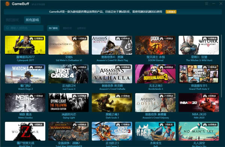Click the title 'Assassin's Creed IV: Black Flag'

112,60
